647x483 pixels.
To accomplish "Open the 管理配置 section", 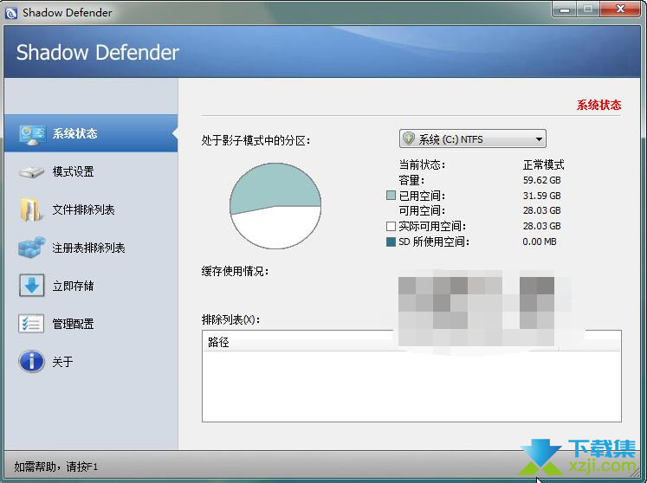I will [x=91, y=324].
